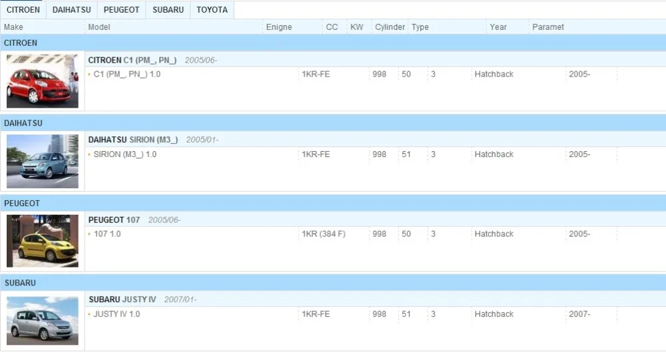This screenshot has width=666, height=352.
Task: Click the 50 KW value for Peugeot 107
Action: (406, 234)
